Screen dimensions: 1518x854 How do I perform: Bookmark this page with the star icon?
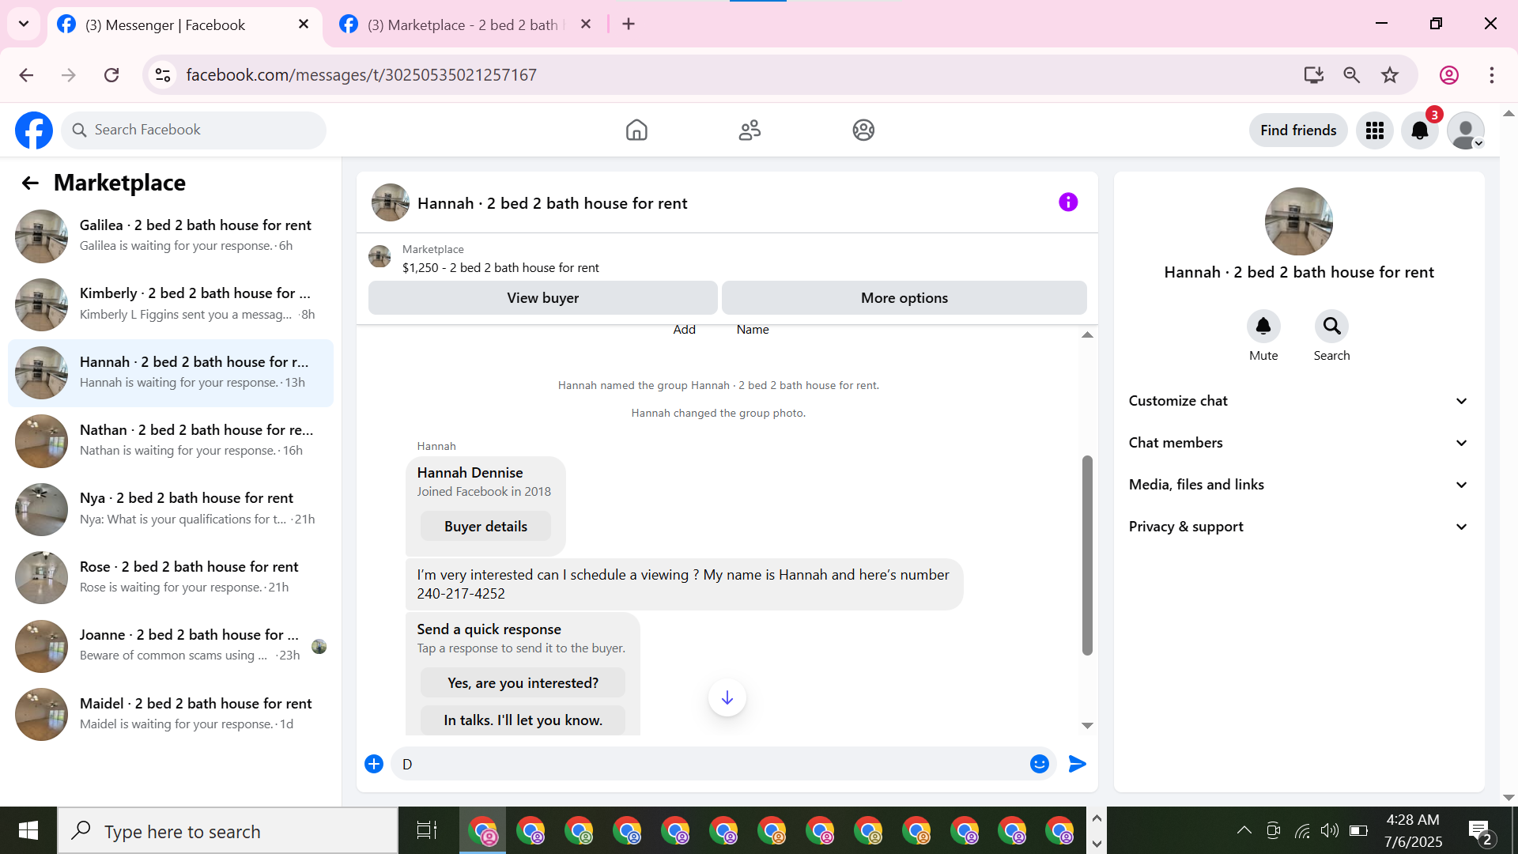[x=1390, y=75]
